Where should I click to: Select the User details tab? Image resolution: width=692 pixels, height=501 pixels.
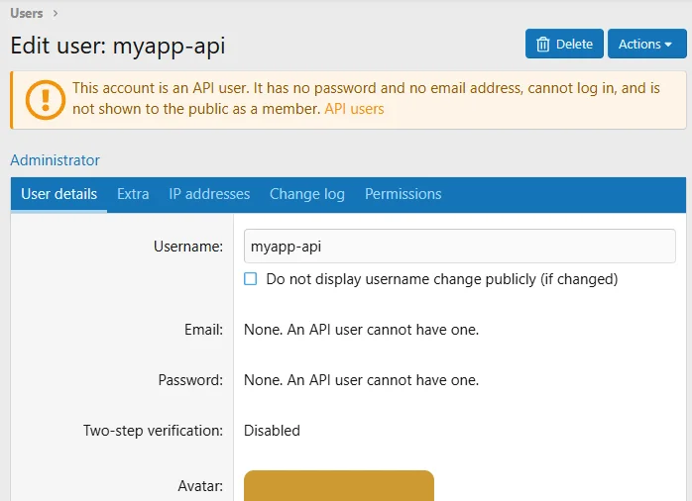(58, 194)
